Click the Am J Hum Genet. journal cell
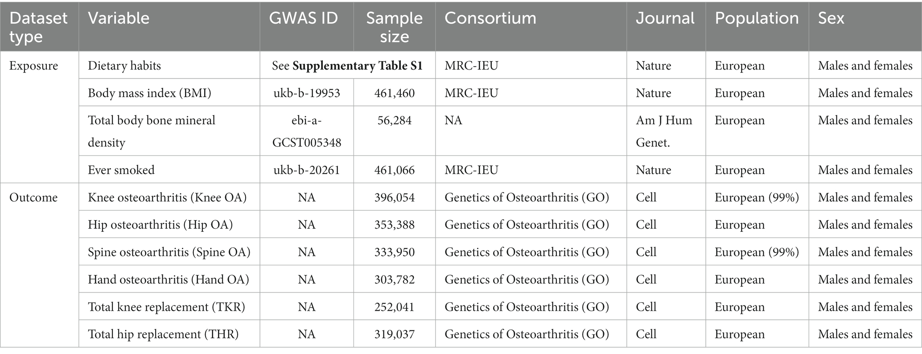Viewport: 922px width, 354px height. (666, 131)
